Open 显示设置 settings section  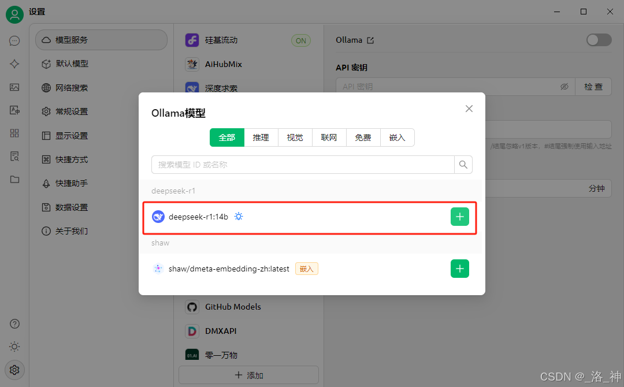click(x=102, y=136)
